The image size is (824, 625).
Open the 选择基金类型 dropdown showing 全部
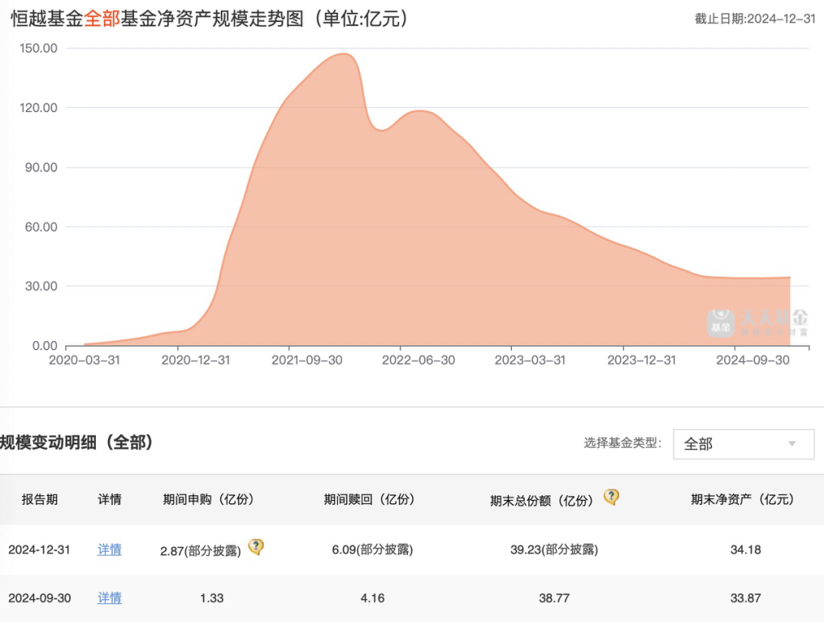click(743, 444)
